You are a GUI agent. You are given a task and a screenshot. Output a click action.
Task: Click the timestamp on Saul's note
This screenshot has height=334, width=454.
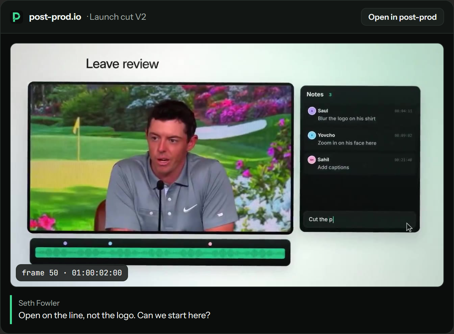pyautogui.click(x=403, y=111)
